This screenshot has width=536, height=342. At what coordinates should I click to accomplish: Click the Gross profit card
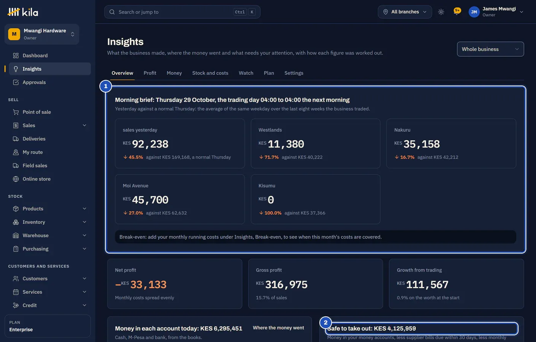316,284
